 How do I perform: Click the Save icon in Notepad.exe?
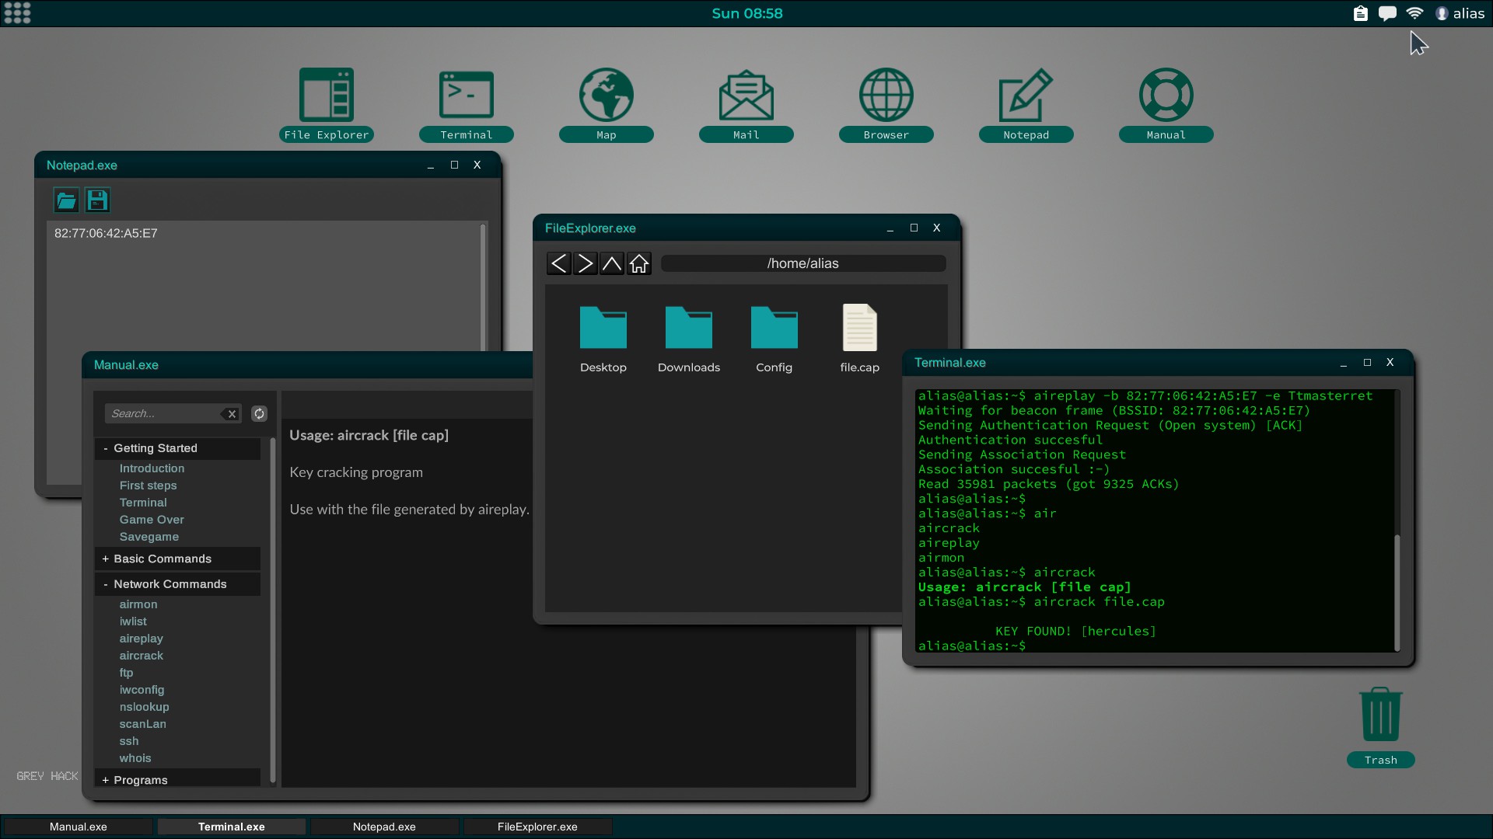(96, 200)
